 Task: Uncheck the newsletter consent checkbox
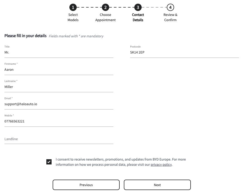(49, 162)
